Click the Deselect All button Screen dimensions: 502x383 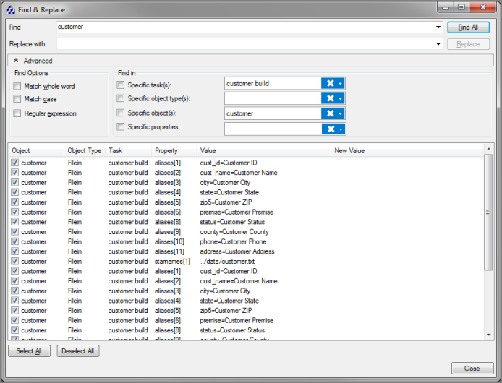click(78, 351)
